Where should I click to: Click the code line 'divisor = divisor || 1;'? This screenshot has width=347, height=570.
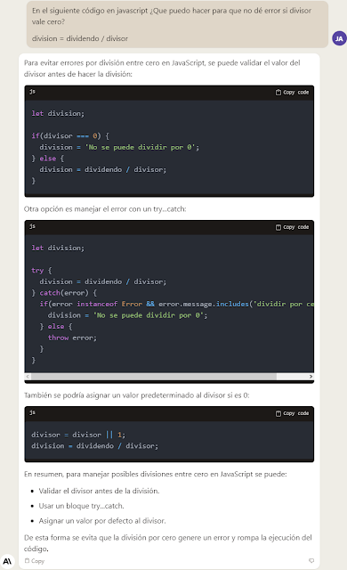pos(78,435)
